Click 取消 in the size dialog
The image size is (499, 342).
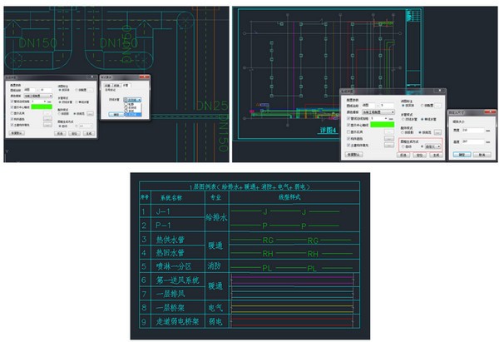(482, 154)
